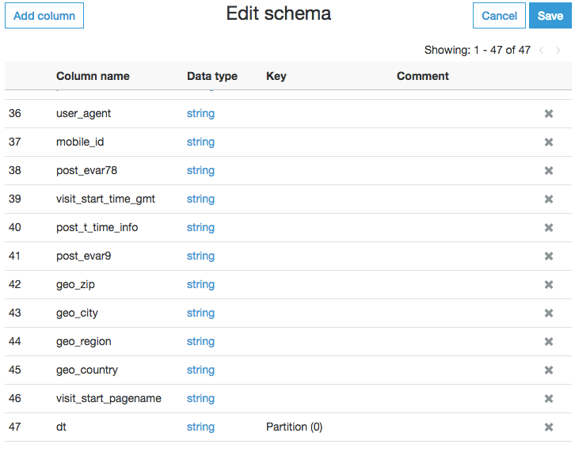Save the schema changes

(550, 16)
